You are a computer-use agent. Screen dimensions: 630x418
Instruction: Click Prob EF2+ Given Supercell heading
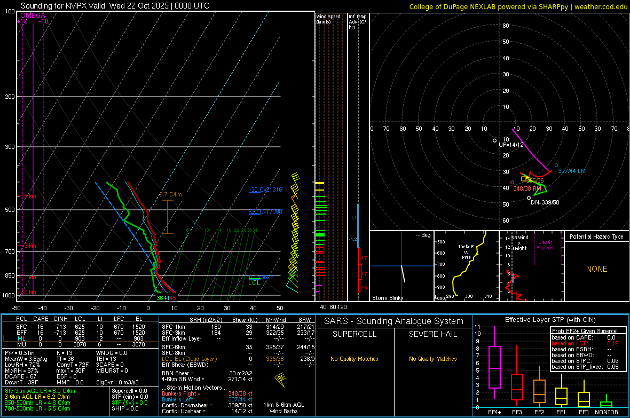click(x=585, y=331)
